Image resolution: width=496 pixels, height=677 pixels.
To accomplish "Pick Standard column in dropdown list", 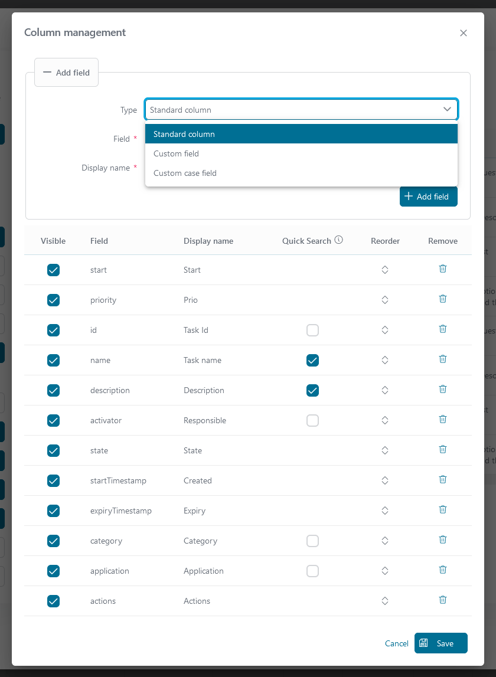I will click(184, 134).
